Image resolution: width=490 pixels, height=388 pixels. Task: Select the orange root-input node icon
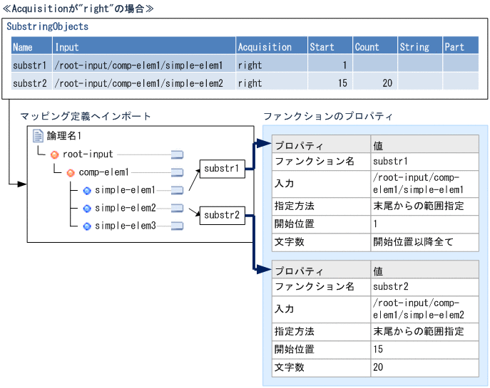point(54,154)
